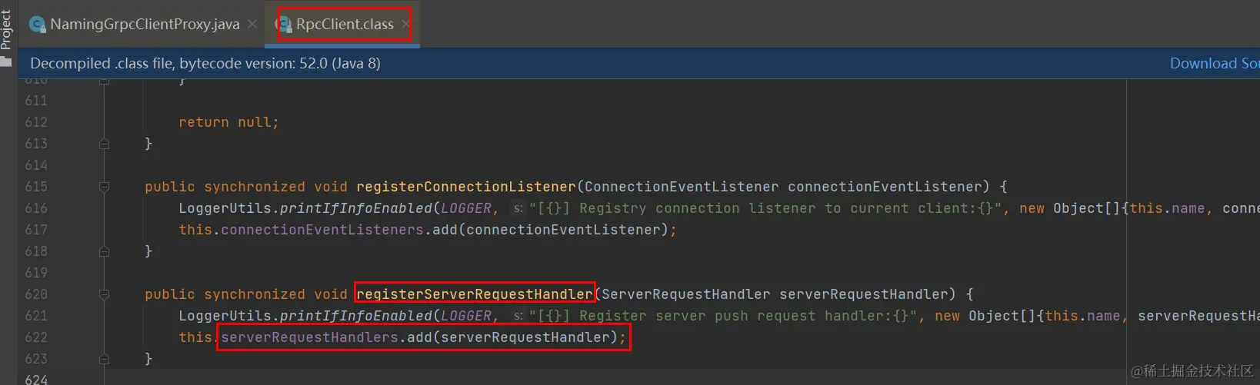Click line number 619 in gutter
This screenshot has width=1260, height=385.
tap(36, 273)
